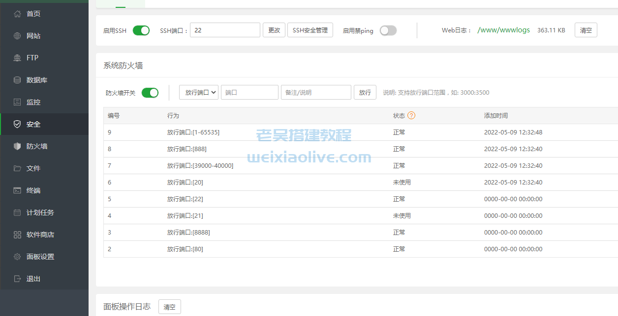
Task: Click the 状态 column help question-mark icon
Action: click(412, 115)
